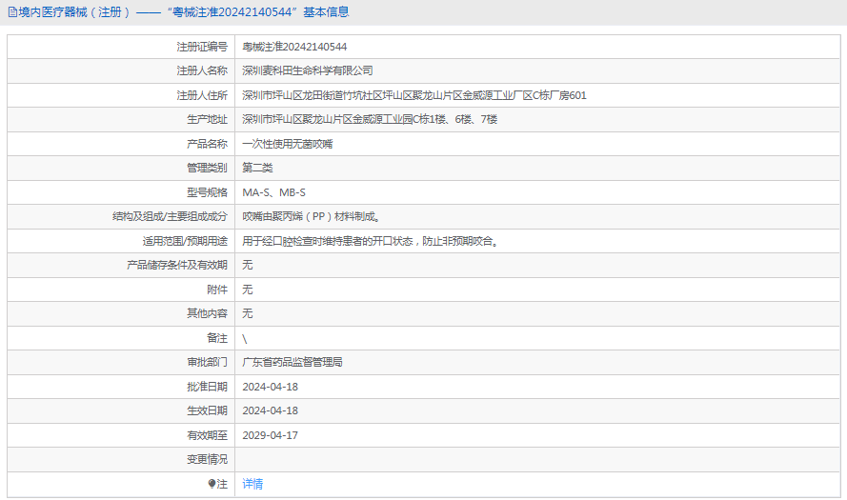Viewport: 847px width, 500px height.
Task: Select approving department 广东省药品监督管理局
Action: click(x=292, y=362)
